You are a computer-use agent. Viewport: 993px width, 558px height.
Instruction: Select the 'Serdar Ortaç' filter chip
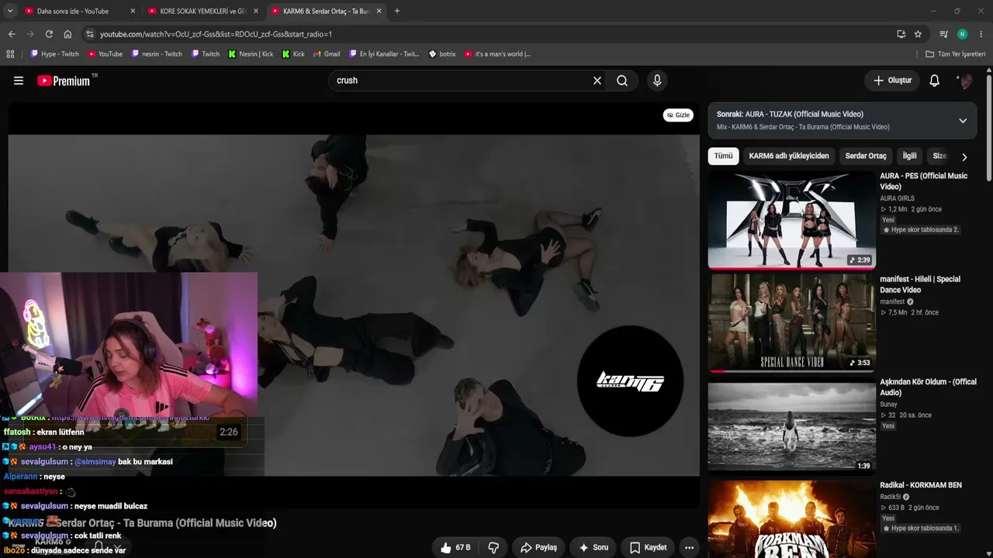866,156
